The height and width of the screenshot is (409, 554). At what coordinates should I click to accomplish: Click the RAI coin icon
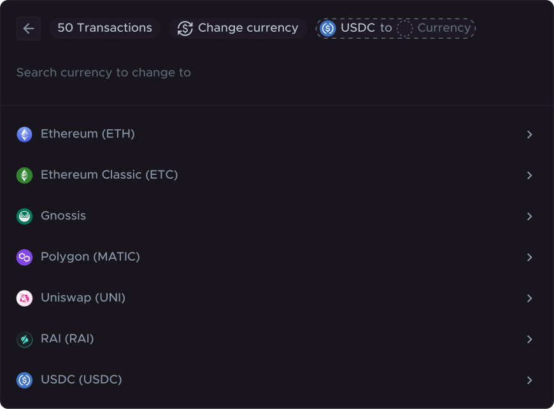pos(24,339)
